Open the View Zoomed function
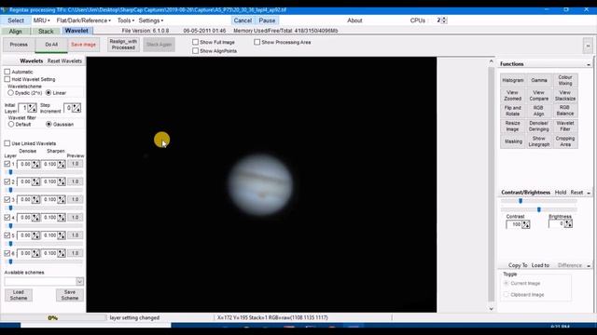Screen dimensions: 597x335 pyautogui.click(x=513, y=95)
